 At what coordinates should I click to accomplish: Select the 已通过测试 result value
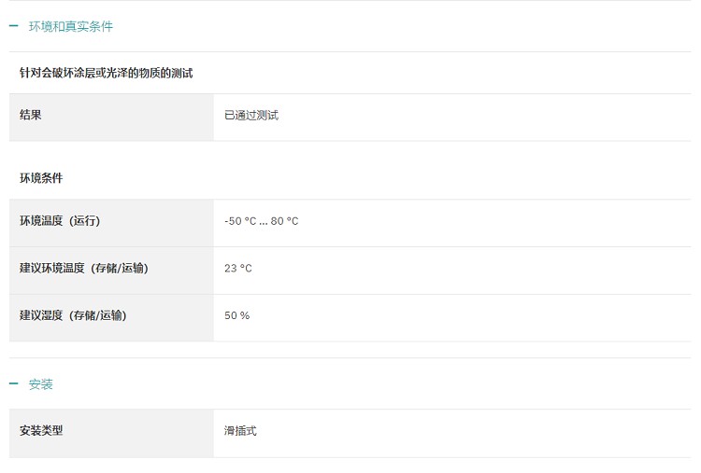pyautogui.click(x=251, y=116)
